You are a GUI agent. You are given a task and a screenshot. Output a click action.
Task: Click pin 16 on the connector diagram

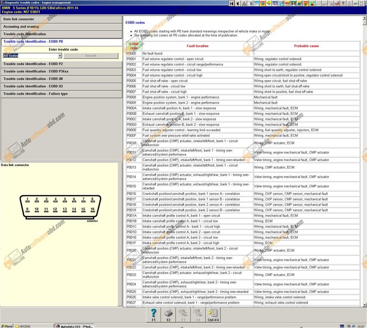pos(93,209)
